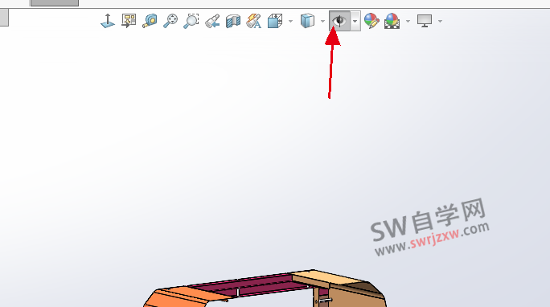Click Dynamic Annotation Views icon
550x307 pixels.
pyautogui.click(x=254, y=21)
